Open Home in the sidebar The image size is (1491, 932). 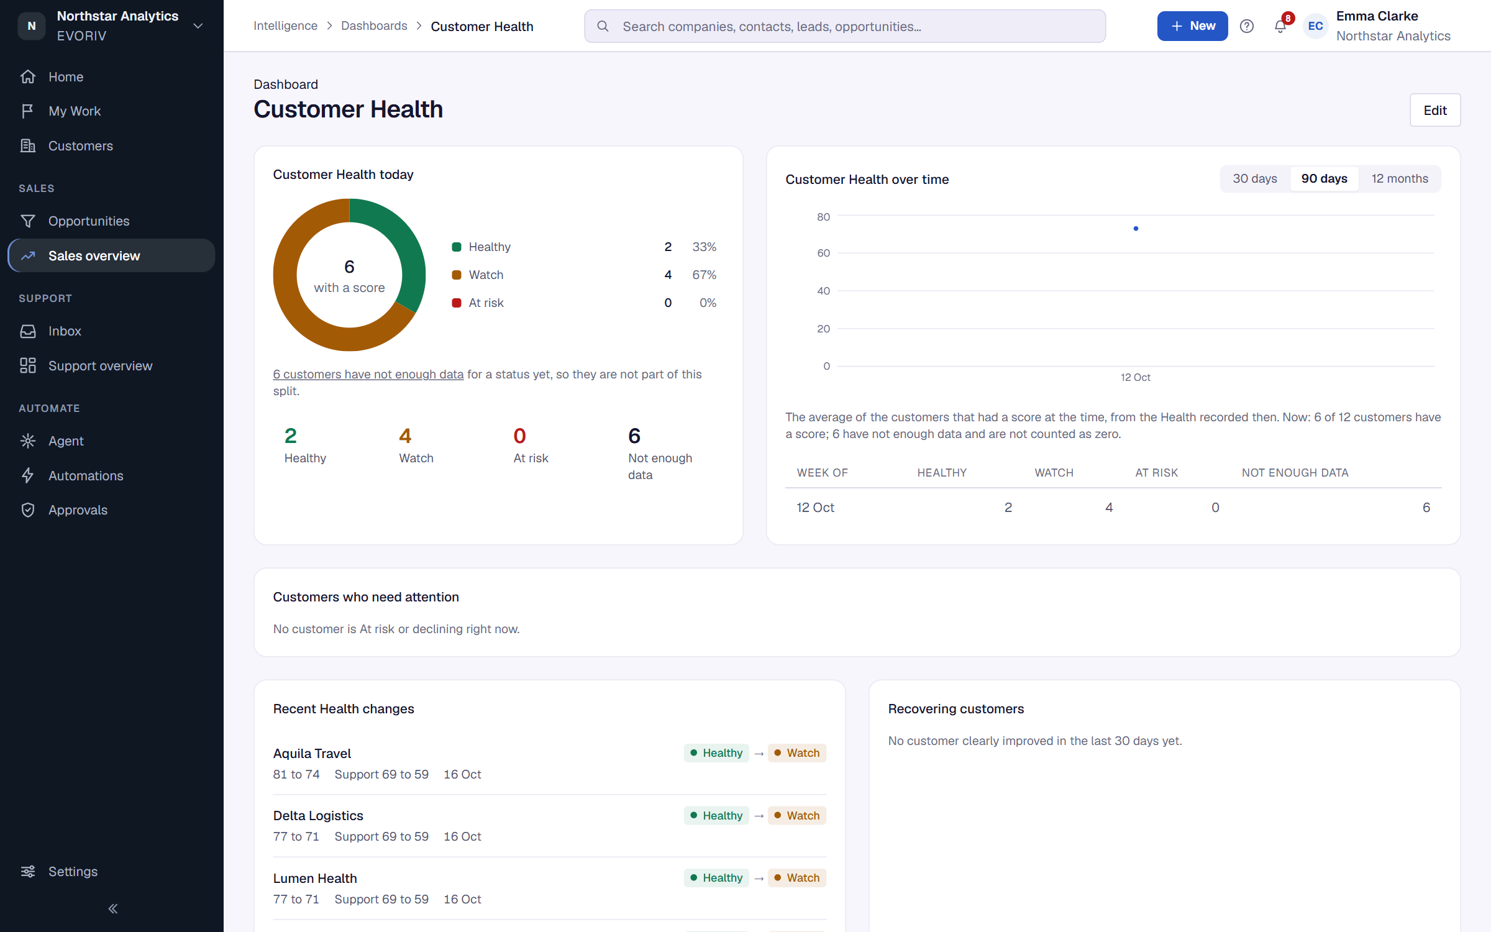(112, 76)
